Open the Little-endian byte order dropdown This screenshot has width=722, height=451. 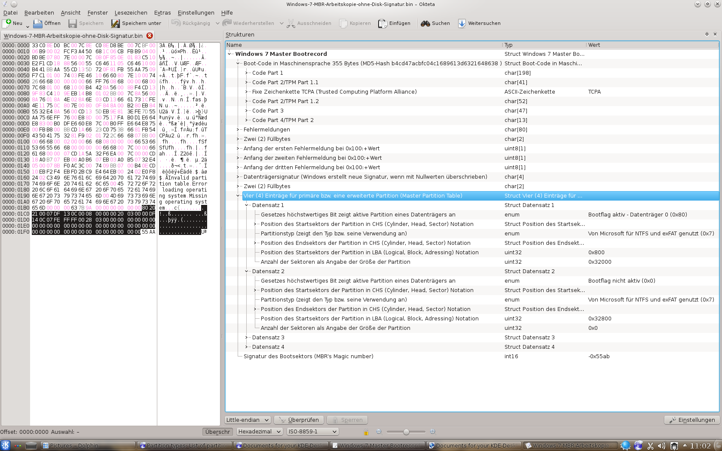point(248,420)
